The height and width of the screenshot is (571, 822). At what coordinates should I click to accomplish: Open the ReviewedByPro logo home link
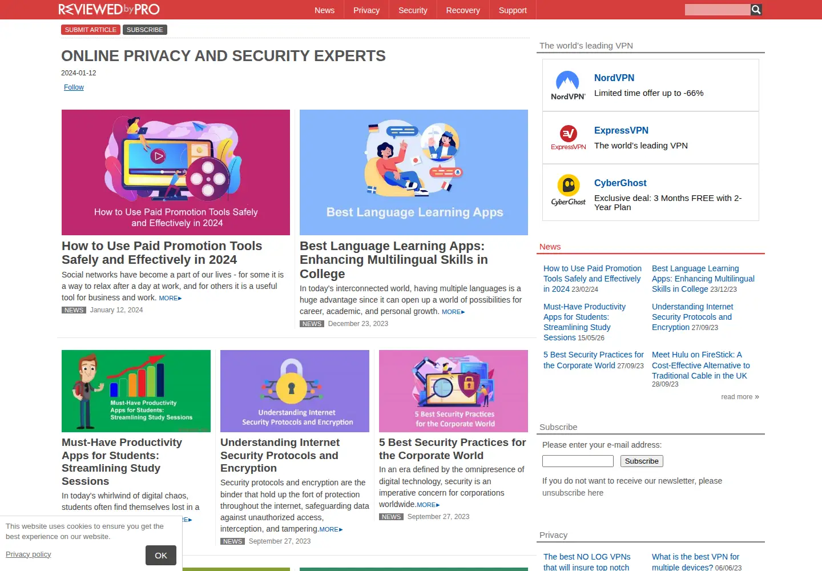coord(109,9)
